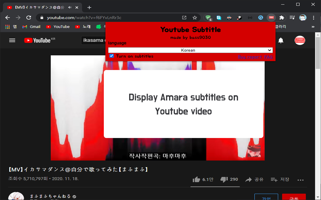
Task: Open the masked face extension icon
Action: (229, 17)
